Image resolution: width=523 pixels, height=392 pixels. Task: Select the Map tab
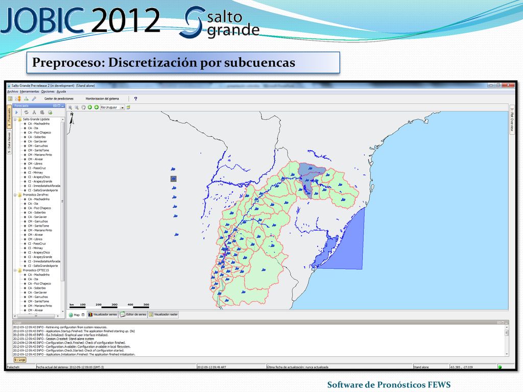(x=77, y=314)
